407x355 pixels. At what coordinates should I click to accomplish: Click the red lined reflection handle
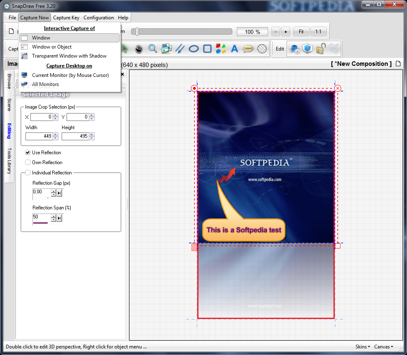tap(194, 247)
